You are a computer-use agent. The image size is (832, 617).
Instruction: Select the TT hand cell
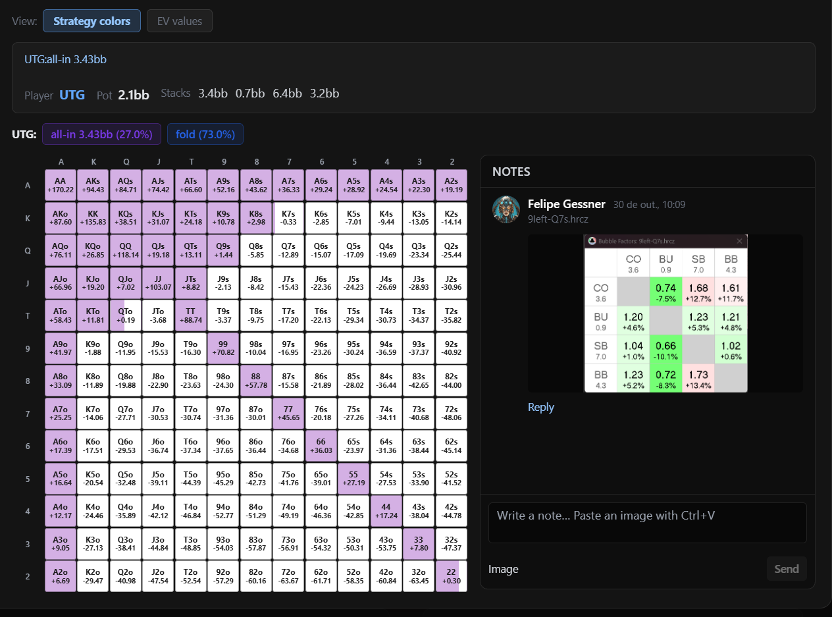coord(191,315)
